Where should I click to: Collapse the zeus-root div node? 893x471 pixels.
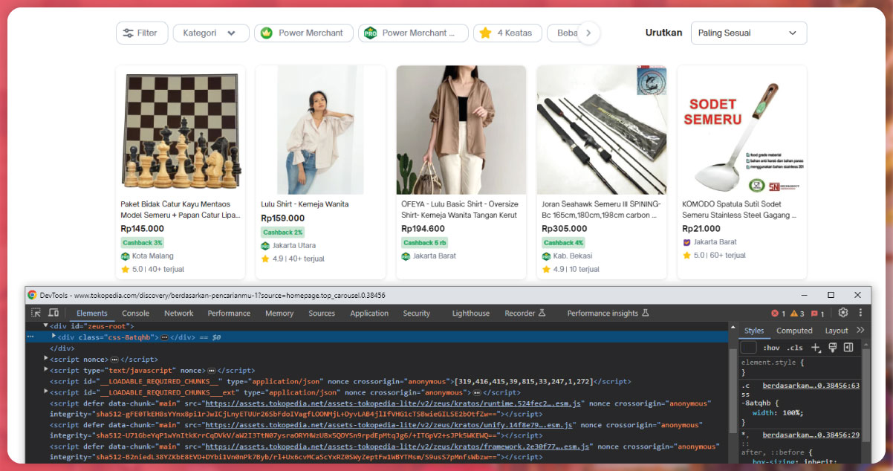(46, 326)
